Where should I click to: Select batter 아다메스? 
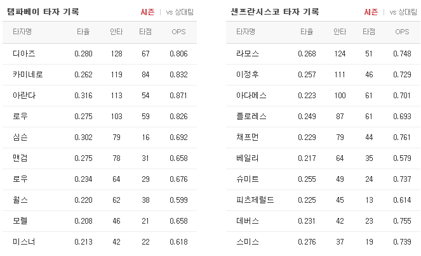click(x=251, y=96)
